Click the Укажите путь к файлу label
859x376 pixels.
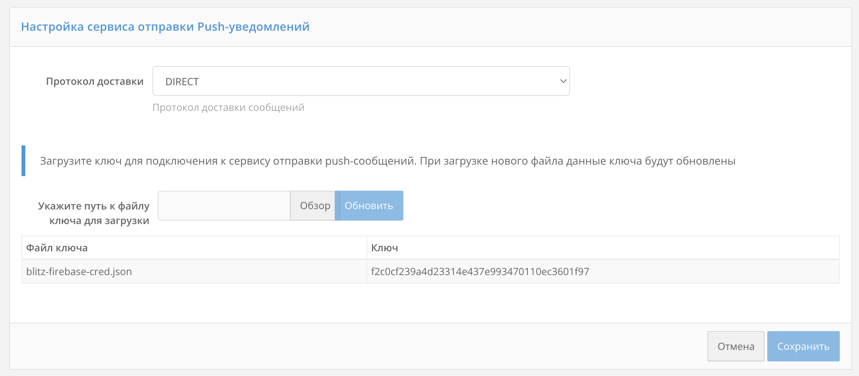click(94, 206)
